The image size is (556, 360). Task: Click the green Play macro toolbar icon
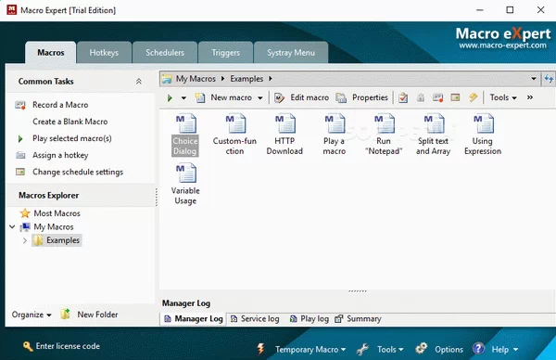coord(170,97)
